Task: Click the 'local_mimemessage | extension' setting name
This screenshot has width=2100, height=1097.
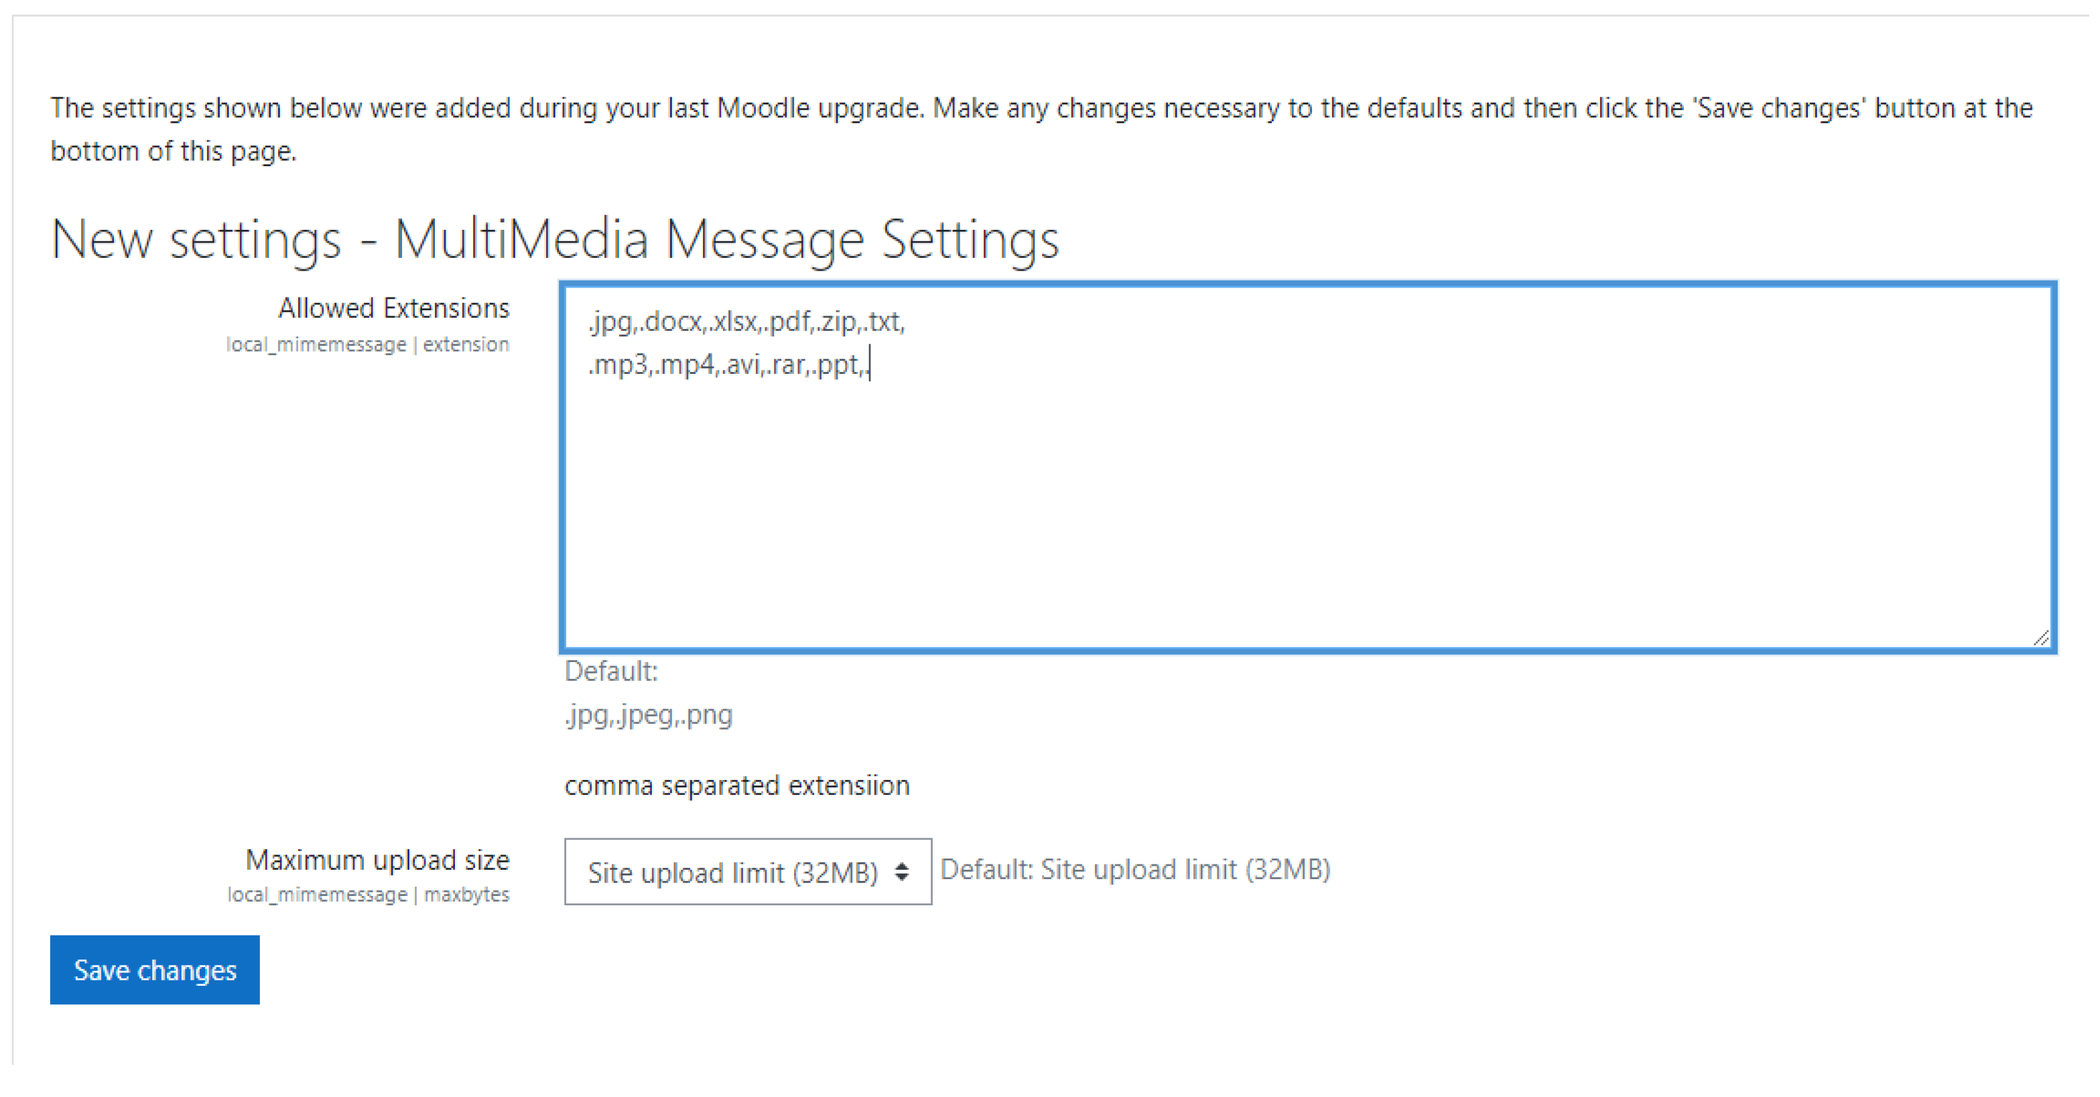Action: (368, 344)
